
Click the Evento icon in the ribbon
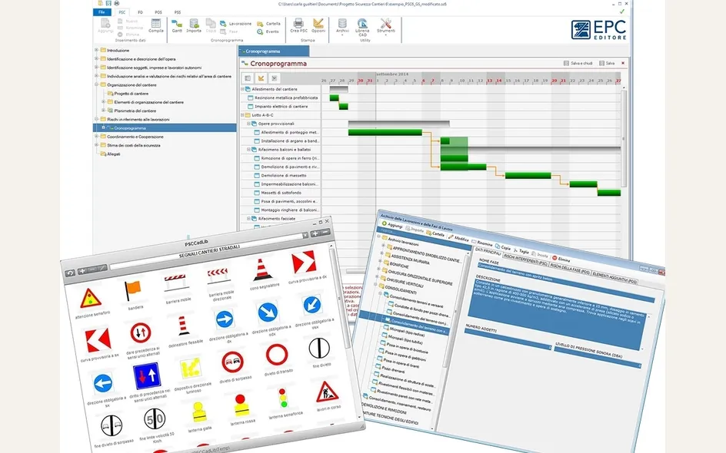[260, 32]
